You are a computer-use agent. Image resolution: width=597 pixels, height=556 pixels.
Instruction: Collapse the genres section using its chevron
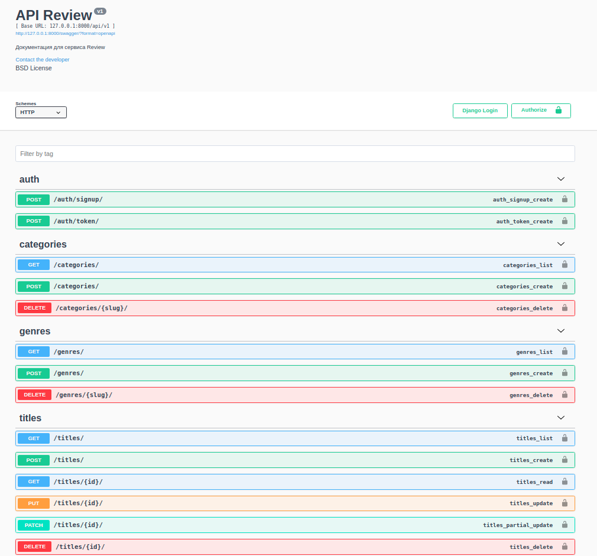tap(560, 330)
